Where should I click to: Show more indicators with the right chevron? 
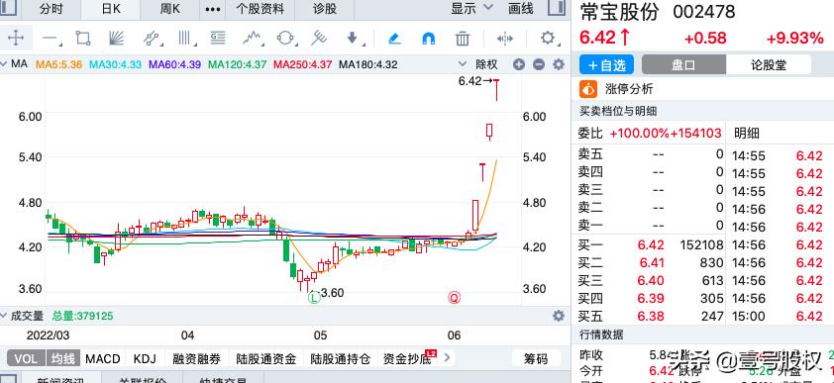tap(447, 358)
